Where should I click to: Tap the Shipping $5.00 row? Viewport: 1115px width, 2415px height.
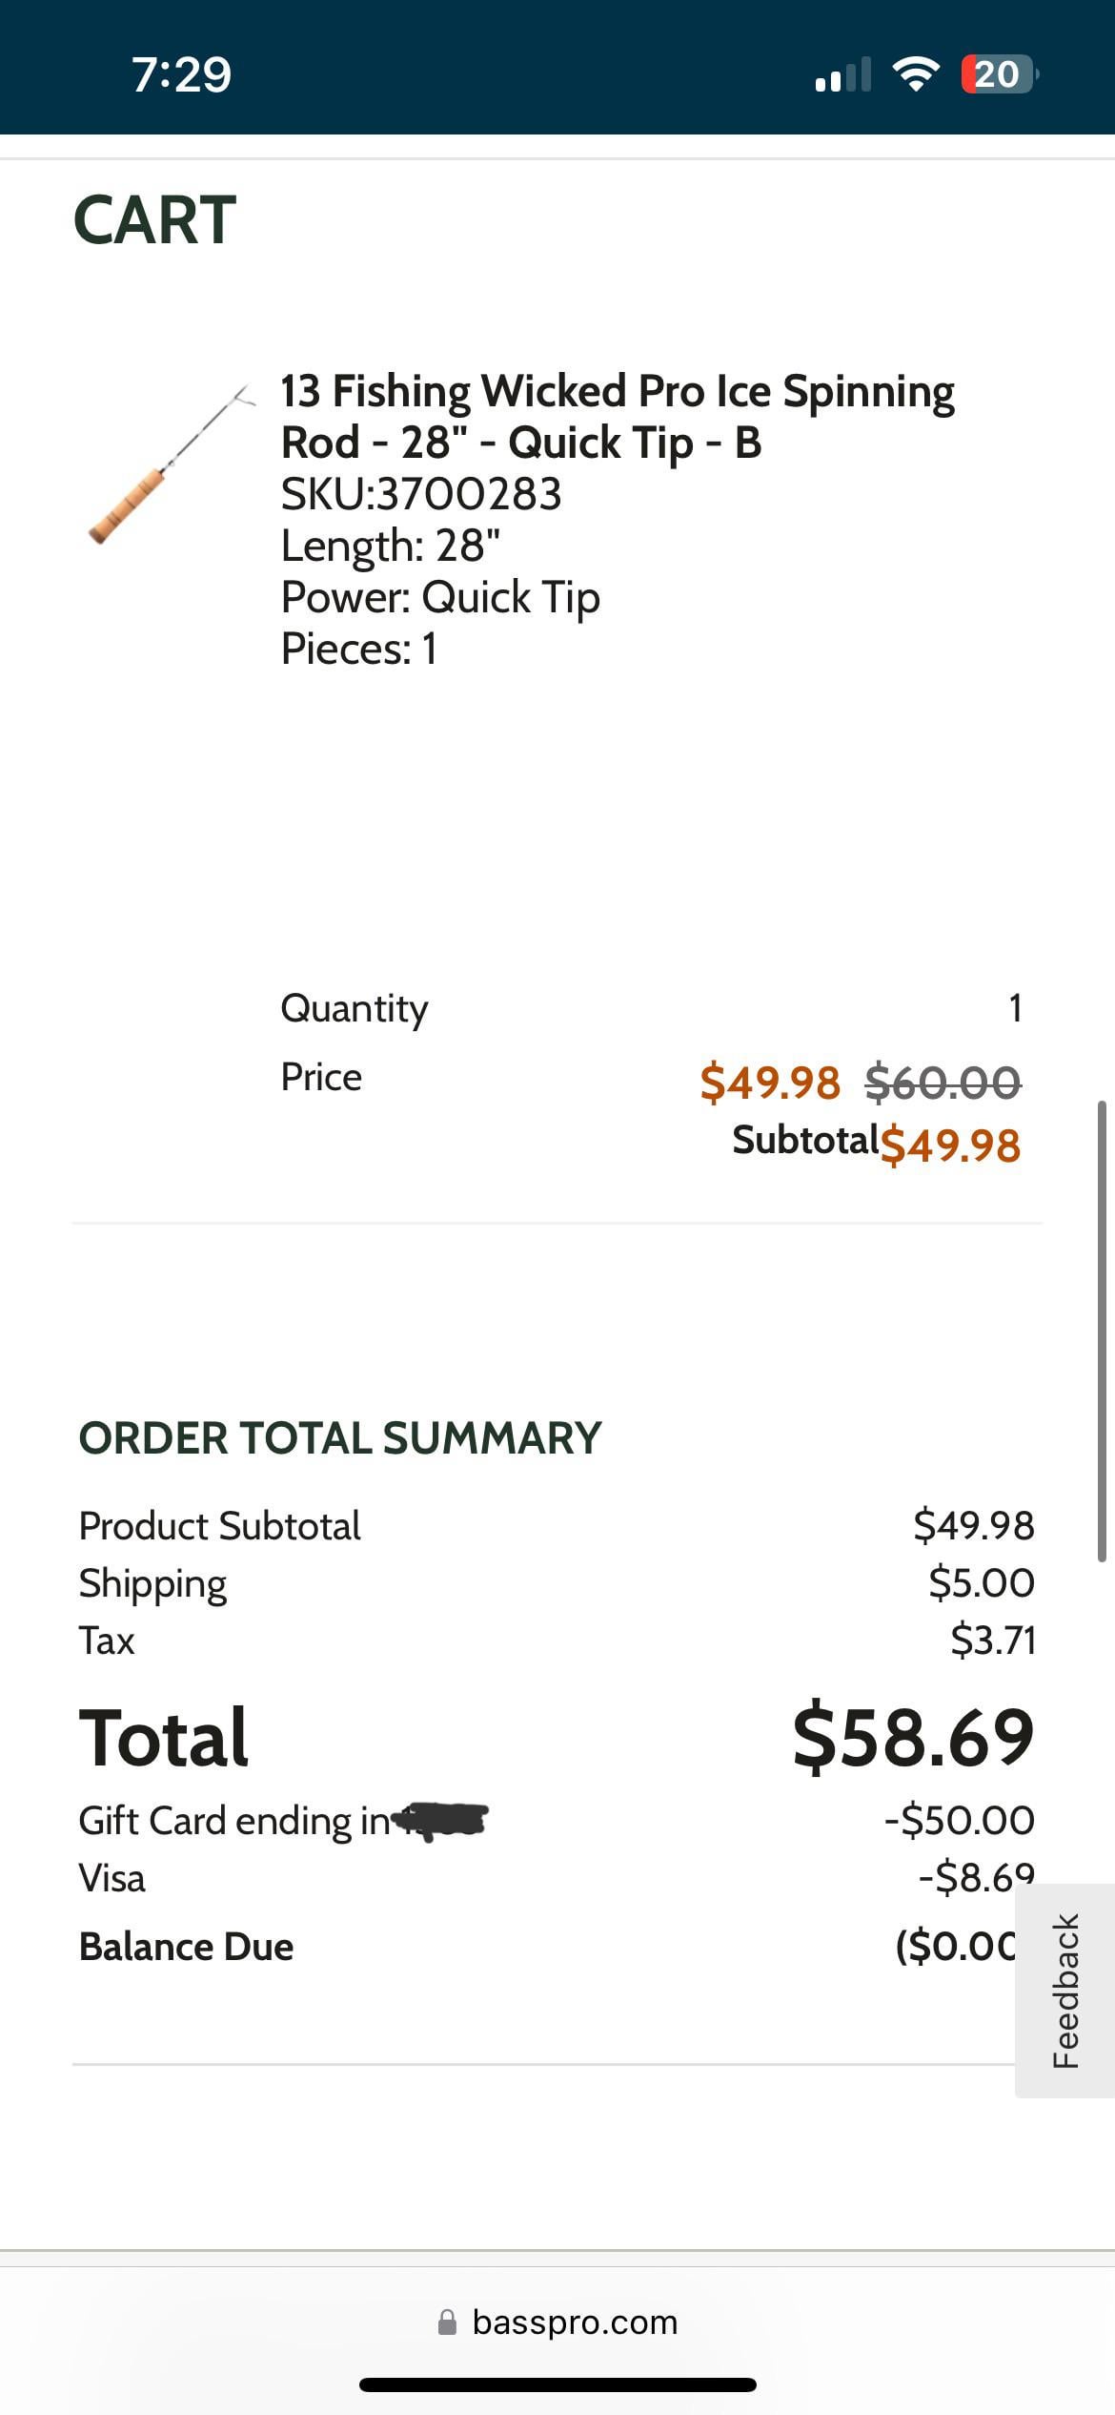[x=152, y=1583]
